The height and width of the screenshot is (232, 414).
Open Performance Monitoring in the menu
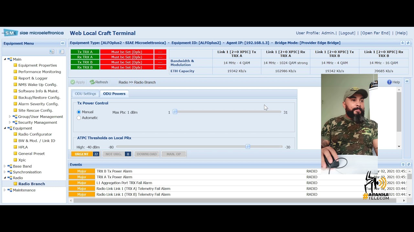(39, 72)
